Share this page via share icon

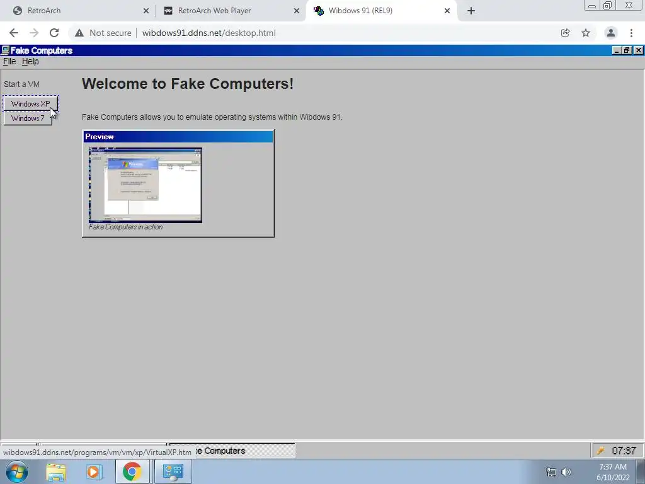click(566, 33)
